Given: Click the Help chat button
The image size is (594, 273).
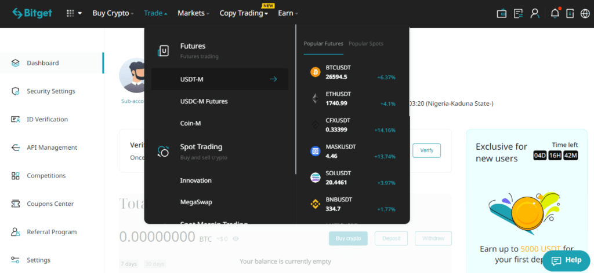Looking at the screenshot, I should [x=566, y=260].
